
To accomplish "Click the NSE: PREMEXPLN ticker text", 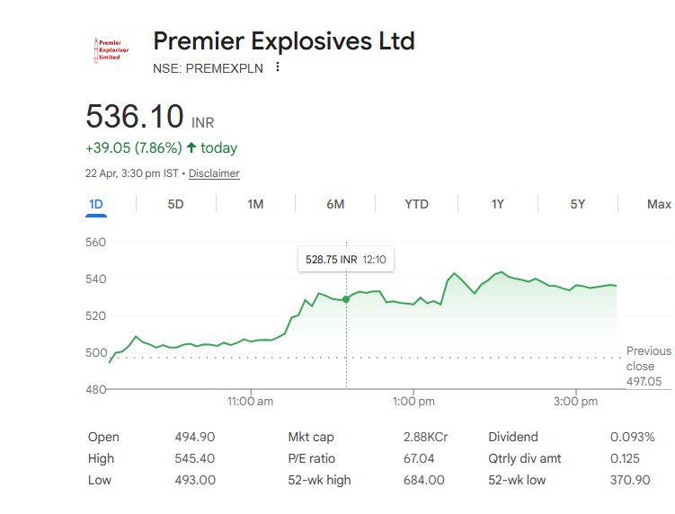I will [209, 67].
